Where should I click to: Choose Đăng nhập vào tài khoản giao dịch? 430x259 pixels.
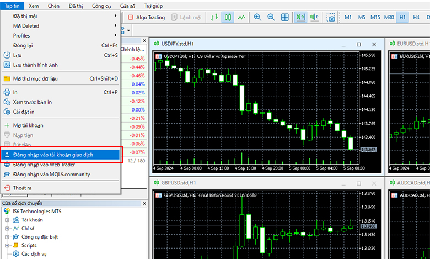pos(61,155)
